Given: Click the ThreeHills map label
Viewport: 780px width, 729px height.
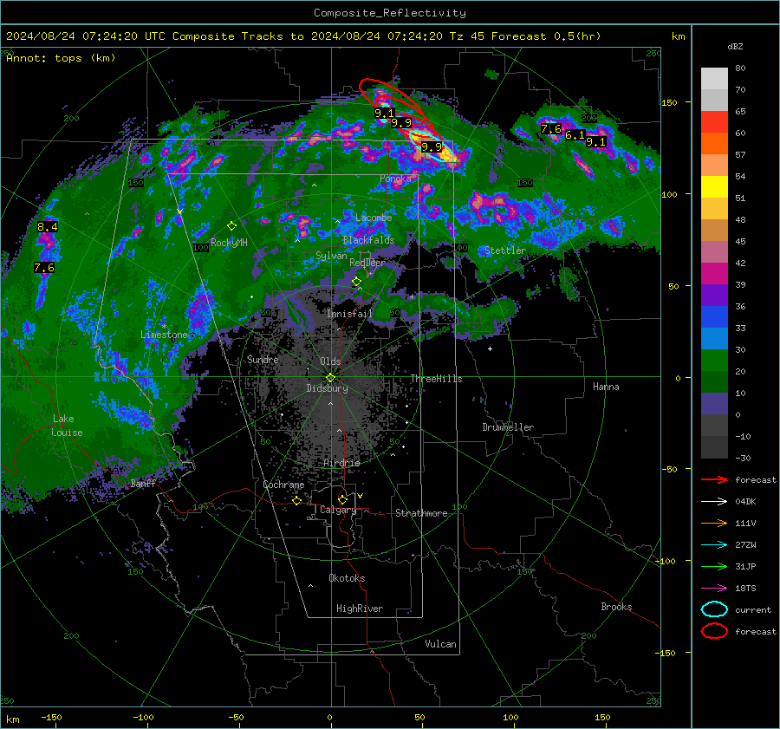Looking at the screenshot, I should point(436,379).
